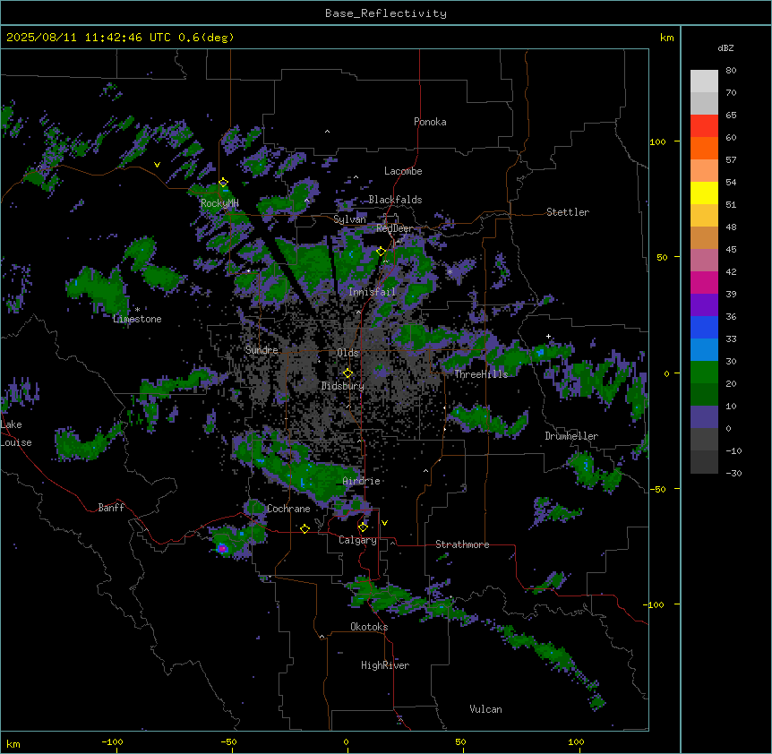Click the 2025/08/11 11:42:46 UTC timestamp
The height and width of the screenshot is (754, 772).
coord(89,38)
